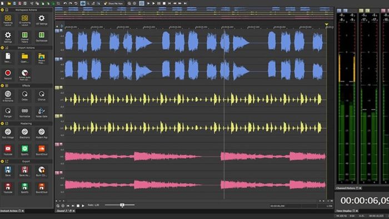Apply the Chorus effect
389x219 pixels.
[42, 96]
